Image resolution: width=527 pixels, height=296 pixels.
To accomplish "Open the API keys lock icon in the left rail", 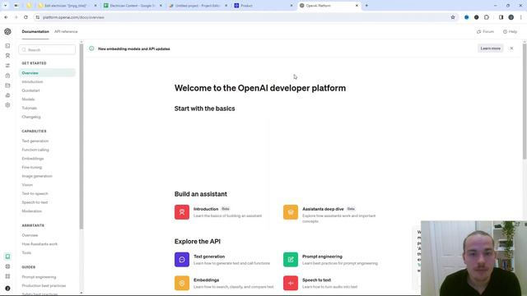I will tap(7, 76).
